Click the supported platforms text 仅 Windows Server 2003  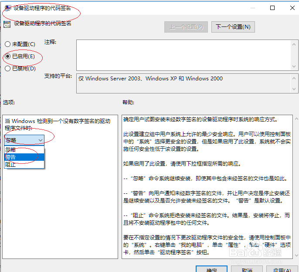150,79
